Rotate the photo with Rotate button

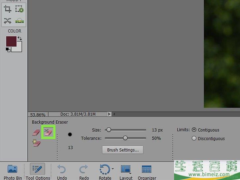[105, 172]
